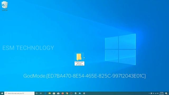
Task: Open File Explorer from taskbar
Action: click(50, 93)
